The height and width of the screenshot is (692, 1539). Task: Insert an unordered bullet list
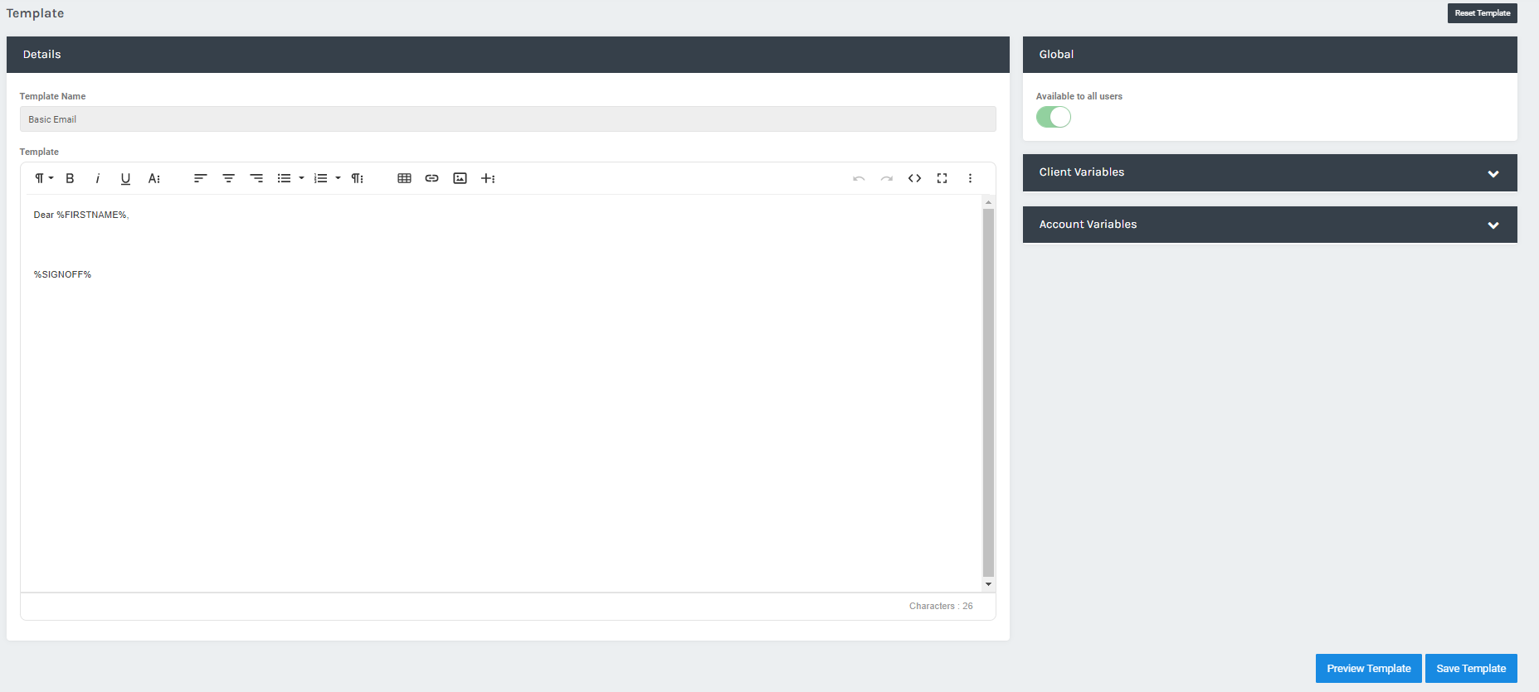click(284, 178)
